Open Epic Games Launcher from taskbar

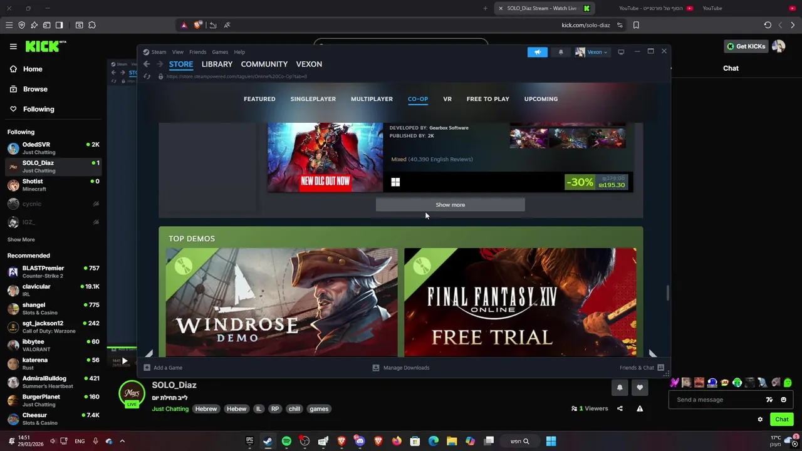click(x=249, y=441)
